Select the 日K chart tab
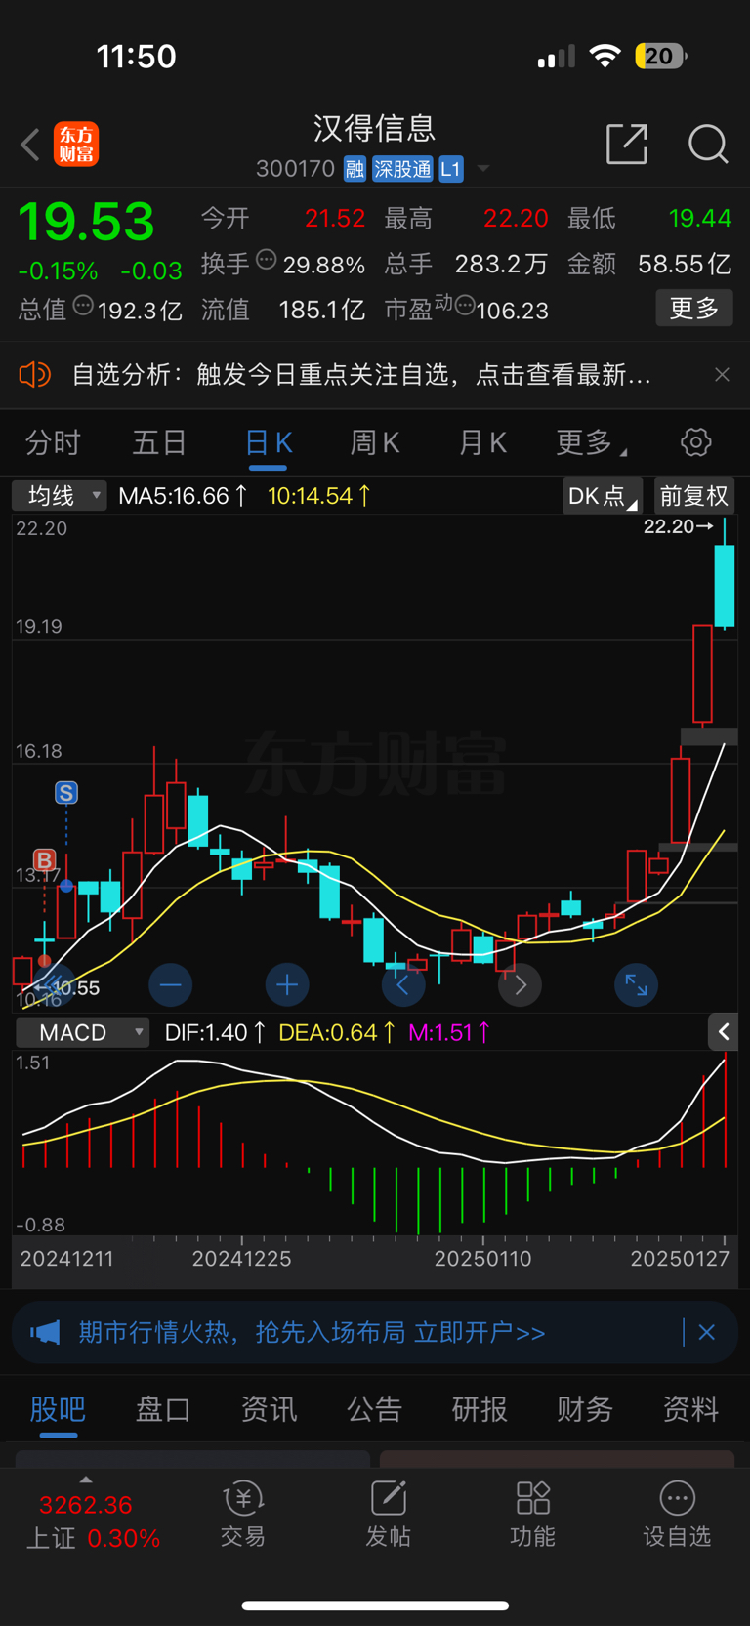The width and height of the screenshot is (751, 1626). click(269, 443)
